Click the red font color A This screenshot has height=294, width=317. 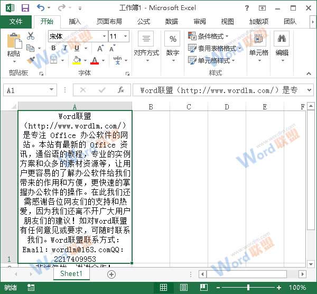point(95,60)
